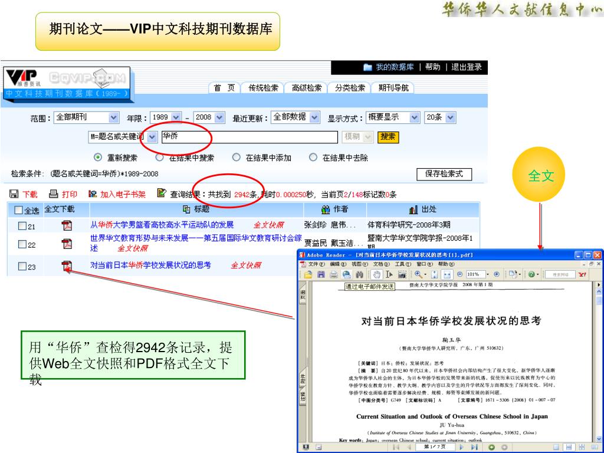Image resolution: width=604 pixels, height=453 pixels.
Task: Click the Yahoo search icon in Adobe Reader
Action: click(582, 274)
